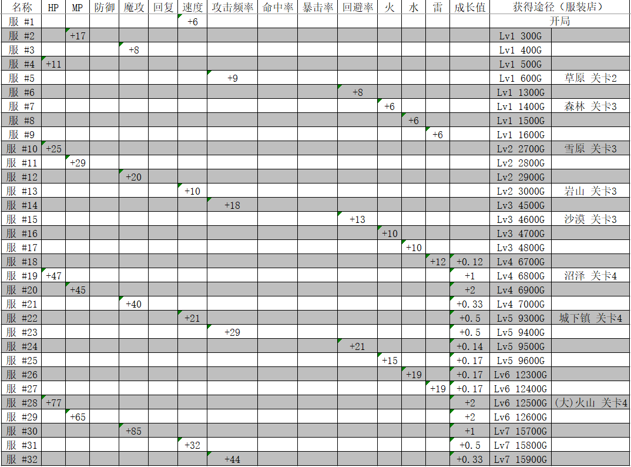Select the +40 魔攻 cell of 服 #21

click(x=133, y=303)
